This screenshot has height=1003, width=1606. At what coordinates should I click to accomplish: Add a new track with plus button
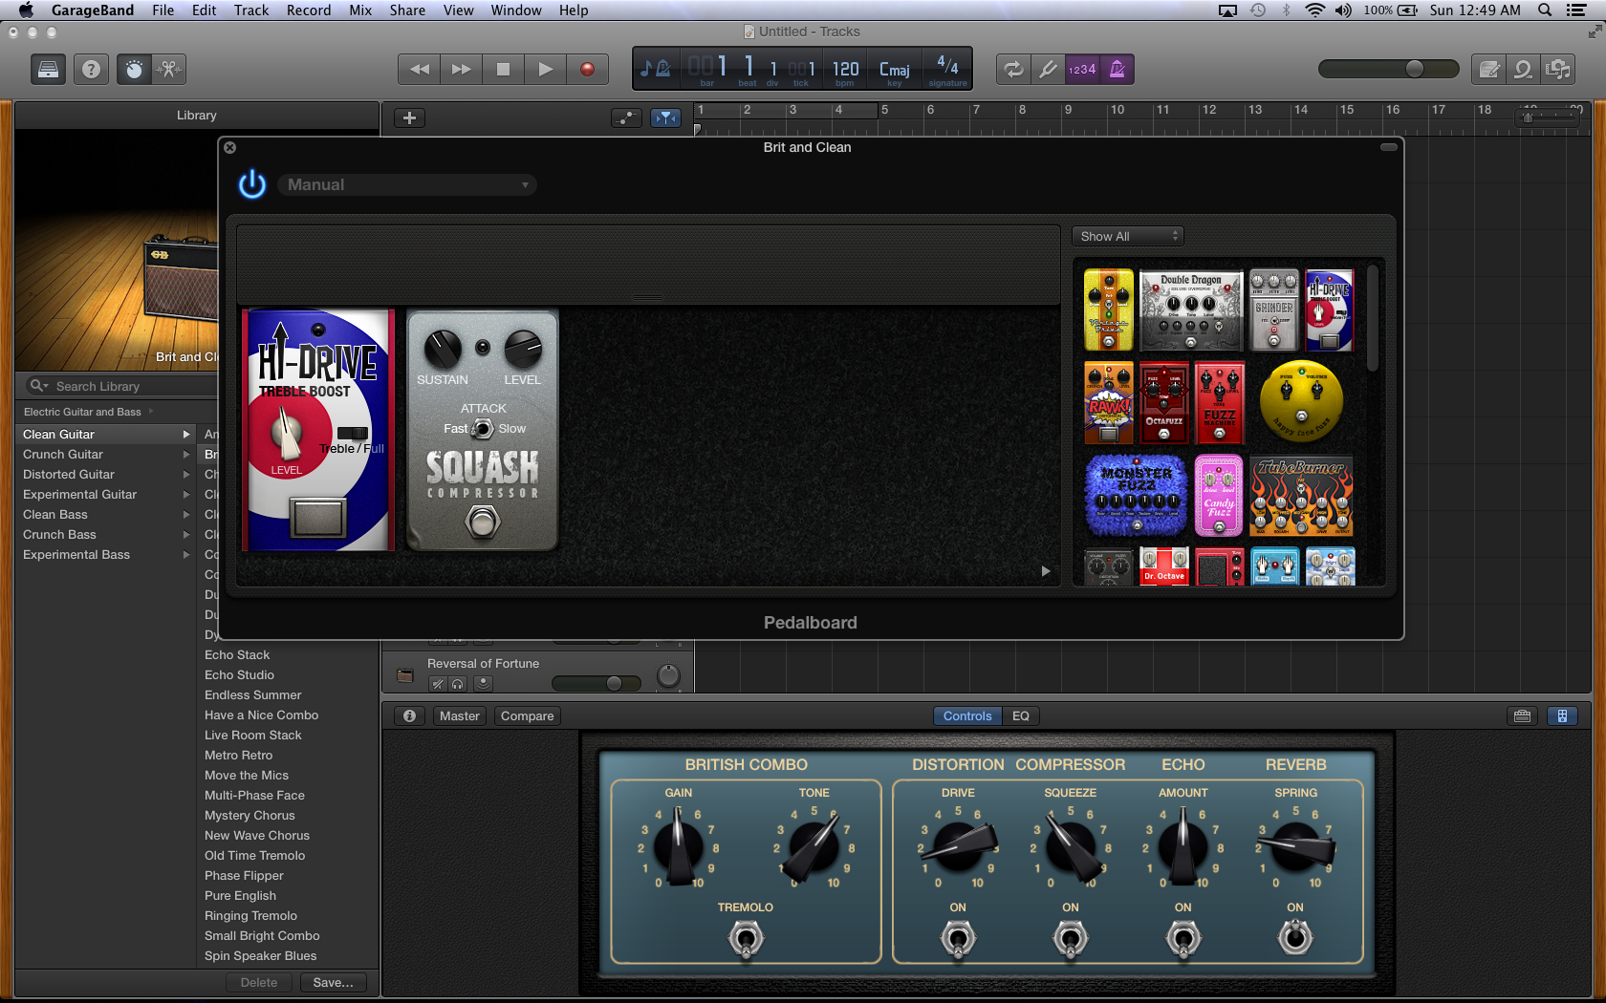[x=409, y=117]
